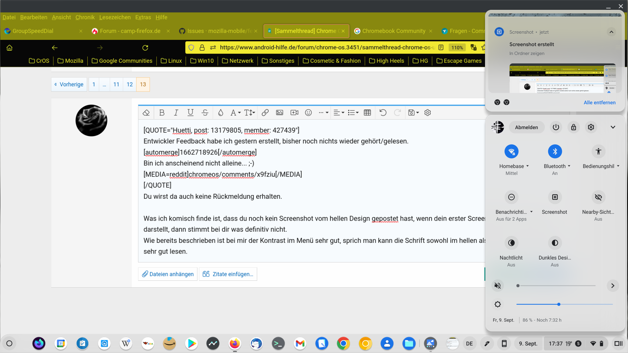Open the smiley emoji picker
The width and height of the screenshot is (628, 353).
(x=308, y=113)
